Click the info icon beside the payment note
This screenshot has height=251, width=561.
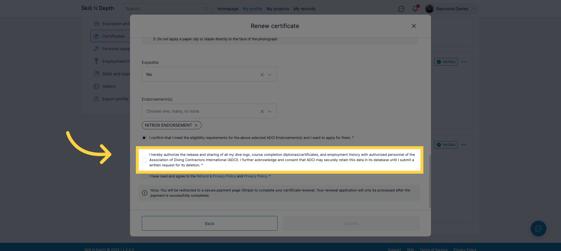click(x=145, y=193)
